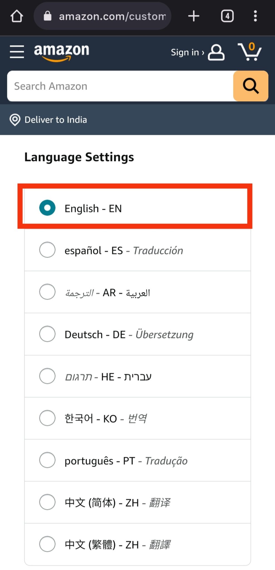Select the 한국어 - KO radio button
The width and height of the screenshot is (275, 570).
pos(47,418)
